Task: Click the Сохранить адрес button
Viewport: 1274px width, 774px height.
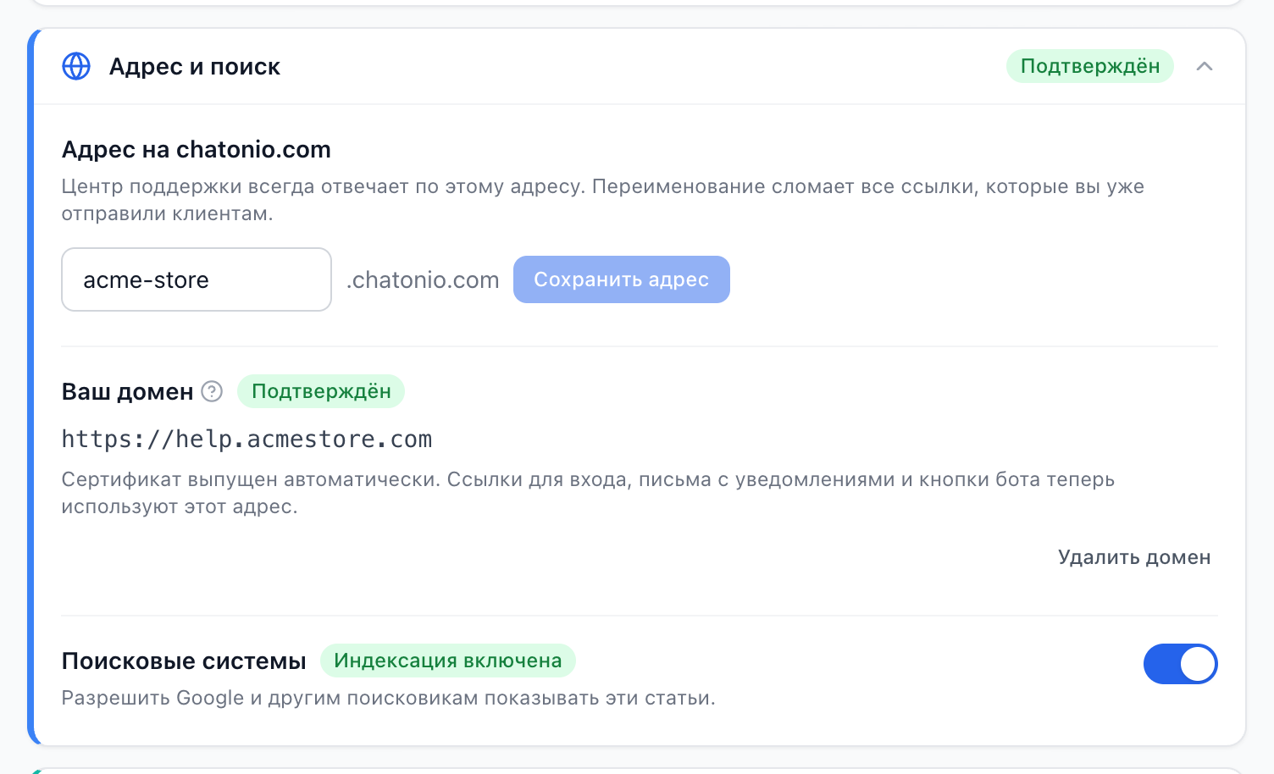Action: point(622,279)
